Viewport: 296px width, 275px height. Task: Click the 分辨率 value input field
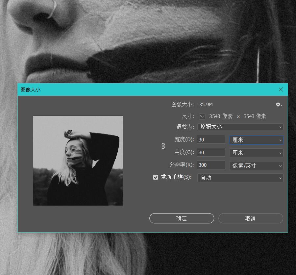coord(211,165)
